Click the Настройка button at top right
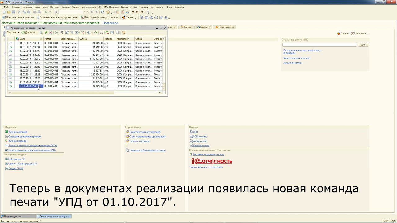 click(x=360, y=33)
